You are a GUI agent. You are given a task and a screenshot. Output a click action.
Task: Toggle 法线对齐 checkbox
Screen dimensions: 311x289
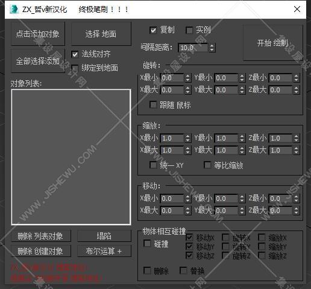pos(75,54)
